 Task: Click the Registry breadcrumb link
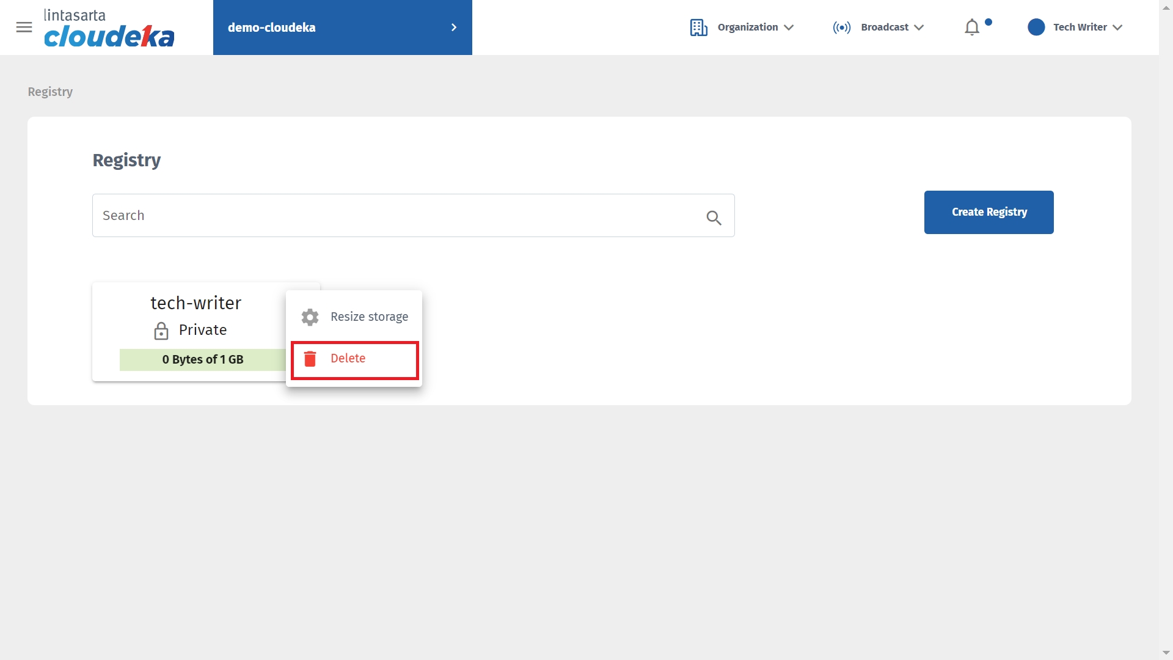(50, 92)
